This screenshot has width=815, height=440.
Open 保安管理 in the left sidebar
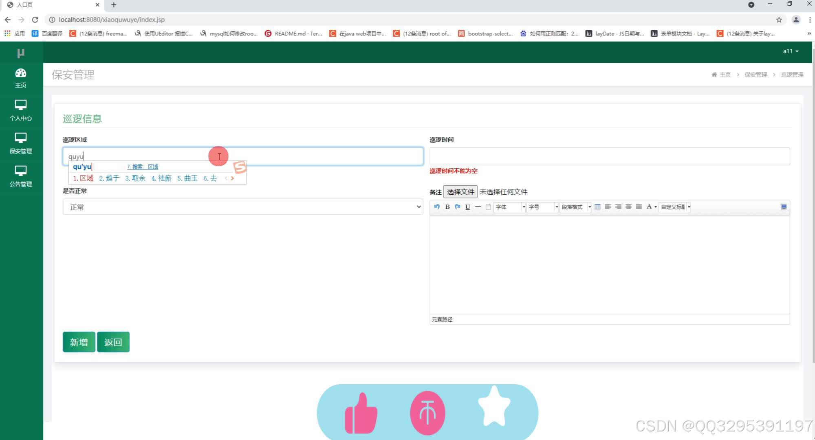[x=21, y=143]
